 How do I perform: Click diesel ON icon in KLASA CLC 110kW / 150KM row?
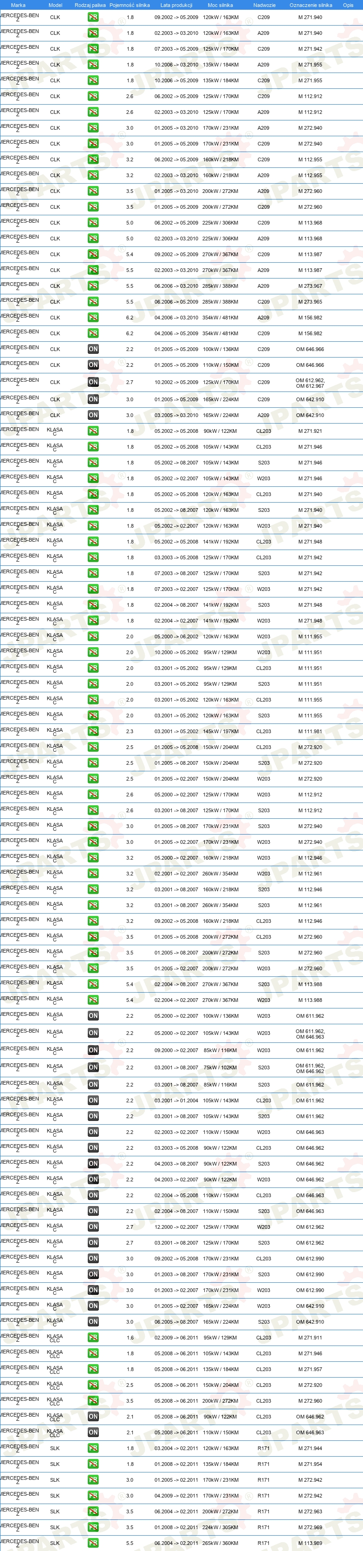point(93,1432)
